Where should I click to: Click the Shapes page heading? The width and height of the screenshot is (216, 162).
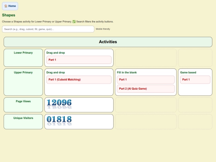[x=8, y=15]
